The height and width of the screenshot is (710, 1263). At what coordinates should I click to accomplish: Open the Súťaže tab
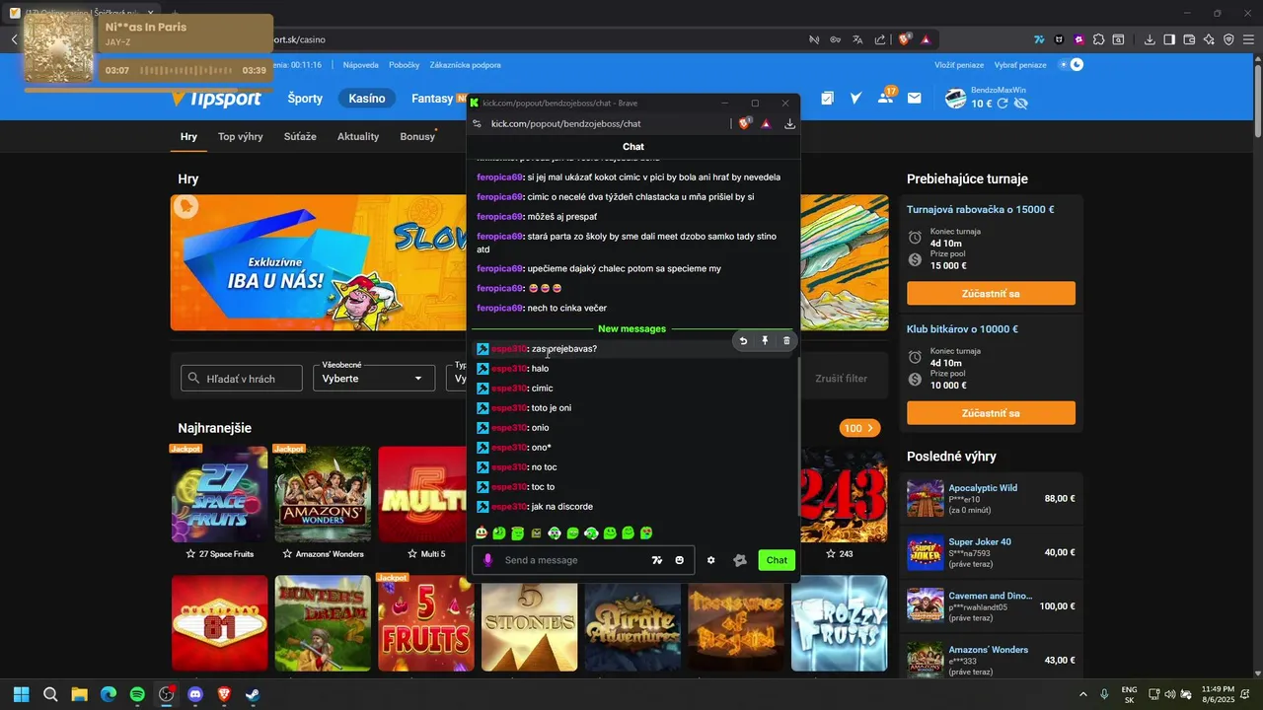click(300, 137)
